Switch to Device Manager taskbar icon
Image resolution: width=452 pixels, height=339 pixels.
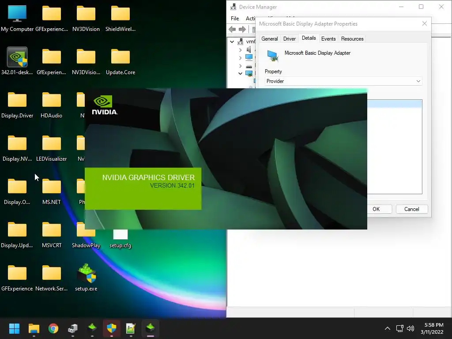pyautogui.click(x=73, y=328)
